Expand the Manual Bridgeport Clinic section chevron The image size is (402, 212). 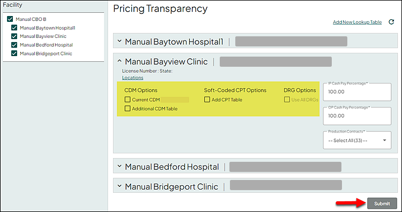(x=119, y=186)
